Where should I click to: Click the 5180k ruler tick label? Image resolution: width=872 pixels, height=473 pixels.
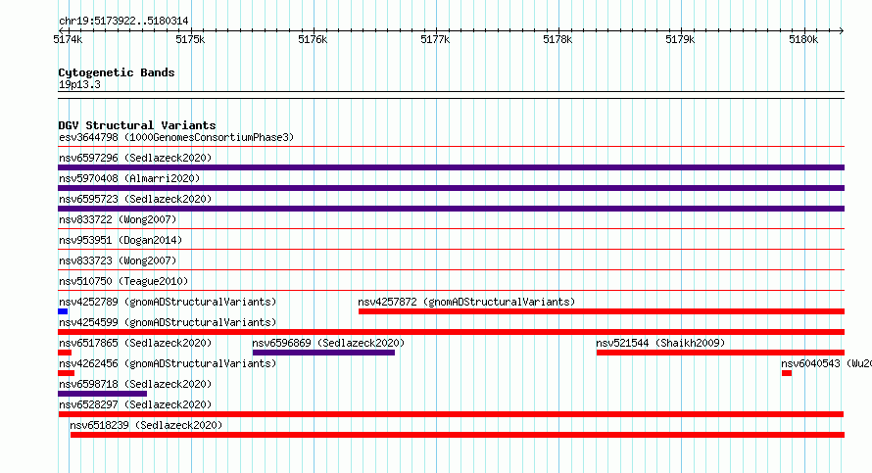click(803, 39)
